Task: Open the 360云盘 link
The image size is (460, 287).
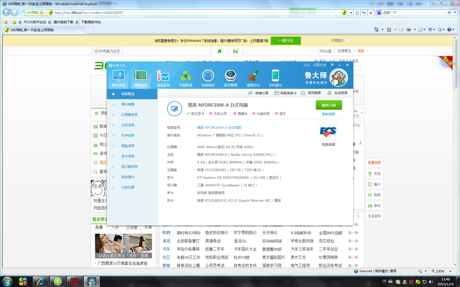Action: pos(325,51)
